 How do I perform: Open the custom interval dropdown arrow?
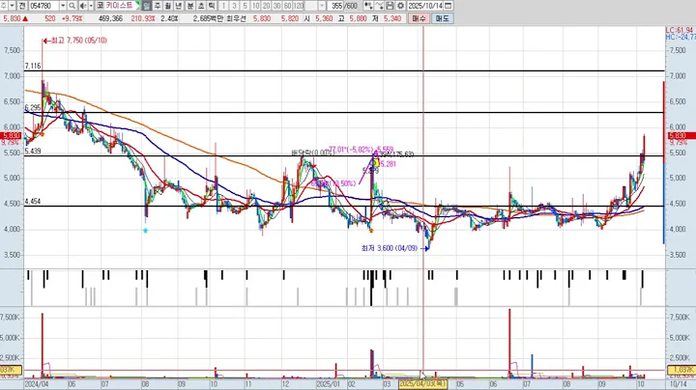(322, 6)
